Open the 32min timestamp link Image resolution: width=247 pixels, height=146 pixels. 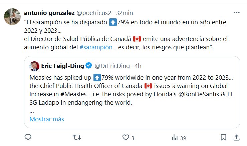[x=125, y=13]
